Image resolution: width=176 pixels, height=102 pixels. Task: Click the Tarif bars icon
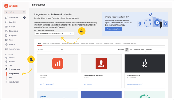coord(6,65)
